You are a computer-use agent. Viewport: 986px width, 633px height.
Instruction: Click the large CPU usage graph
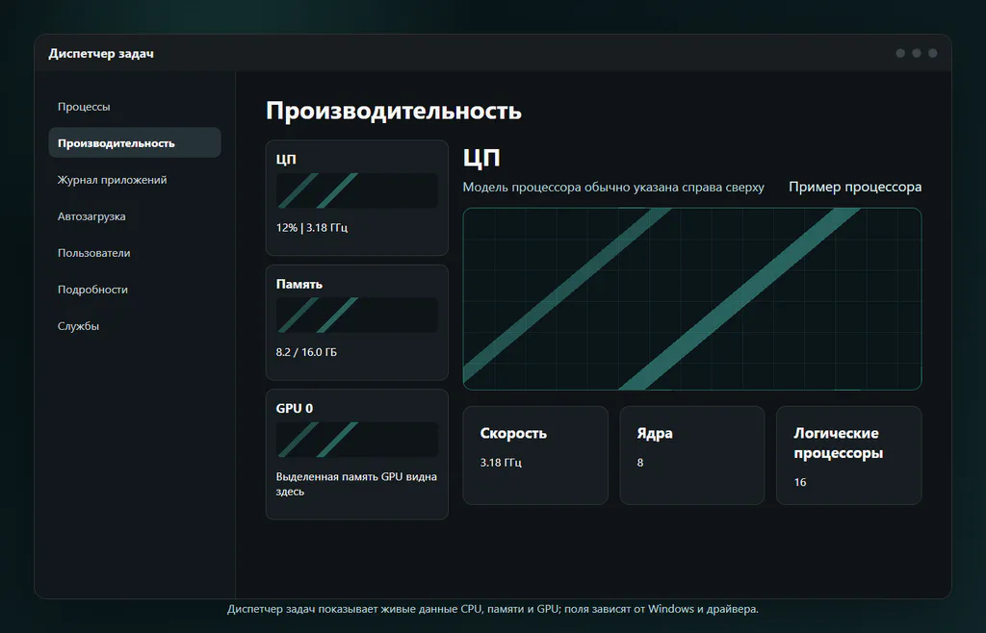click(x=692, y=299)
